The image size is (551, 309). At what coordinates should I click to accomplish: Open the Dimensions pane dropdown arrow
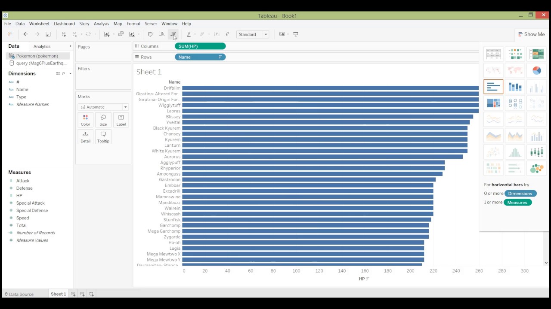pyautogui.click(x=71, y=73)
